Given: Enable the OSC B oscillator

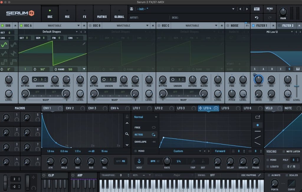Looking at the screenshot, I should (x=90, y=26).
